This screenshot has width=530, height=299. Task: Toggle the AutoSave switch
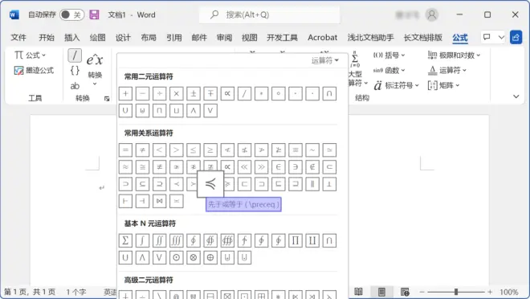click(71, 14)
